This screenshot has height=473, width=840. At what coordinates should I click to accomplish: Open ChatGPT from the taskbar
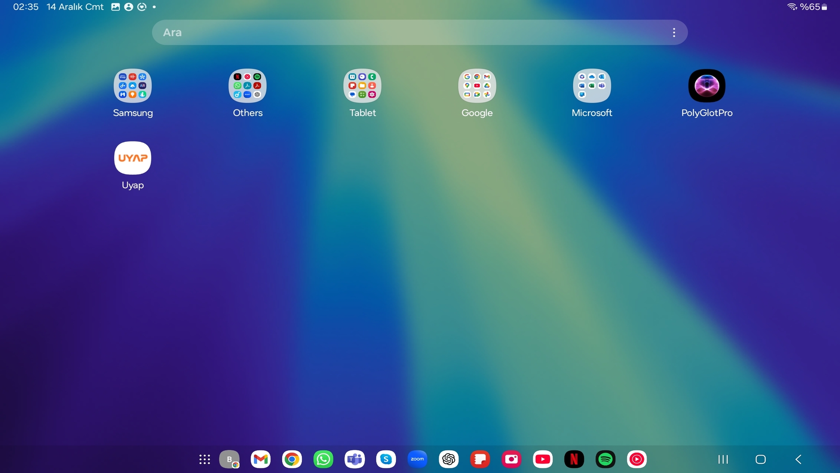(449, 459)
